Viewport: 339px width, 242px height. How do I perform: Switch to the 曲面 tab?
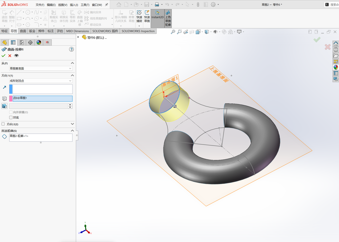tap(23, 31)
